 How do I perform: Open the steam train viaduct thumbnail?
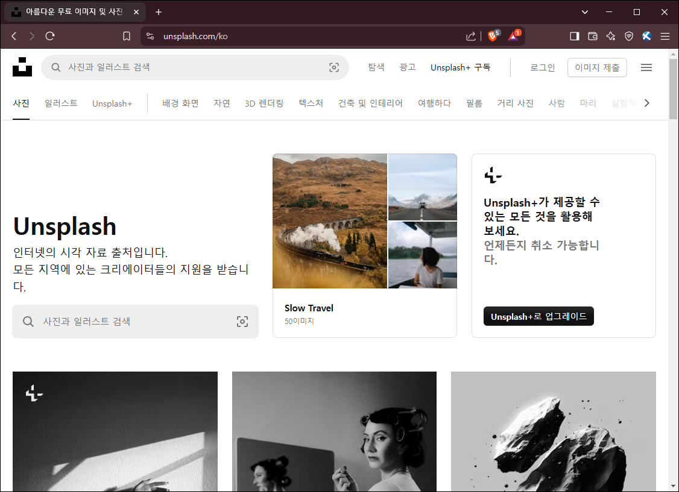click(x=329, y=222)
